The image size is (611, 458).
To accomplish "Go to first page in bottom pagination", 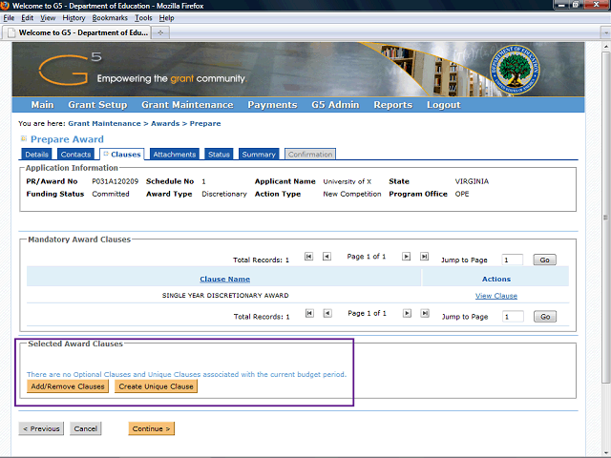I will (309, 313).
